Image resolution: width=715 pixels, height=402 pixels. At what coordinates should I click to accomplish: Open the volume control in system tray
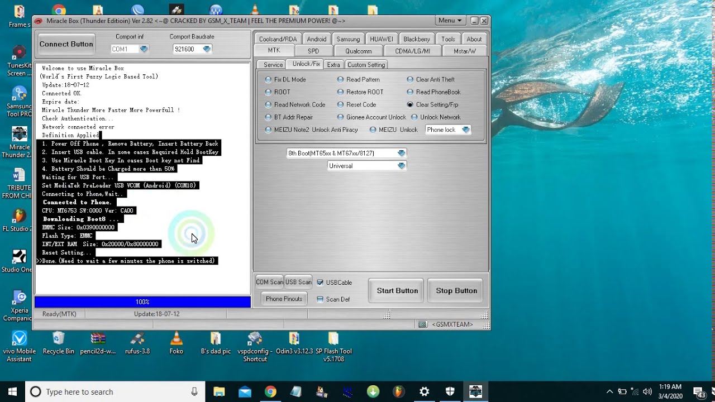point(647,391)
